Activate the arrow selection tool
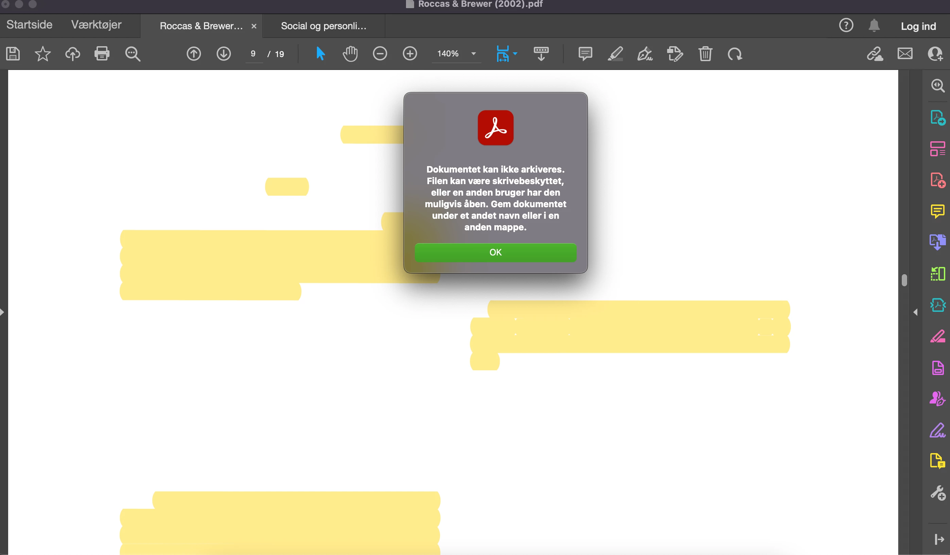The image size is (950, 555). (x=320, y=54)
